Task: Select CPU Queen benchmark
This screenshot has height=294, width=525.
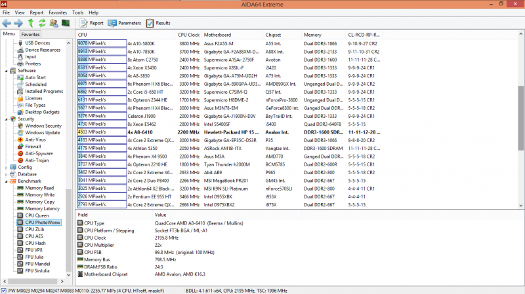Action: click(37, 215)
